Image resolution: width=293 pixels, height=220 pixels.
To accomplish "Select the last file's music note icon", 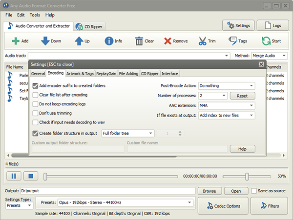I will point(10,99).
